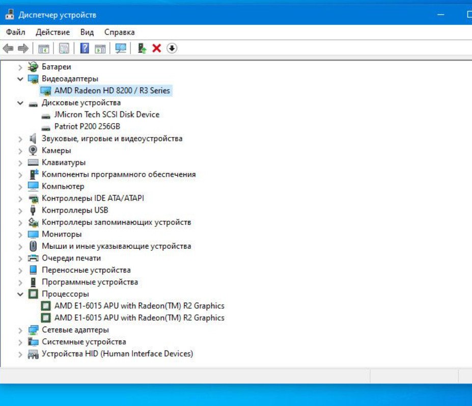Minimize the Device Manager window
The image size is (472, 406).
[441, 14]
